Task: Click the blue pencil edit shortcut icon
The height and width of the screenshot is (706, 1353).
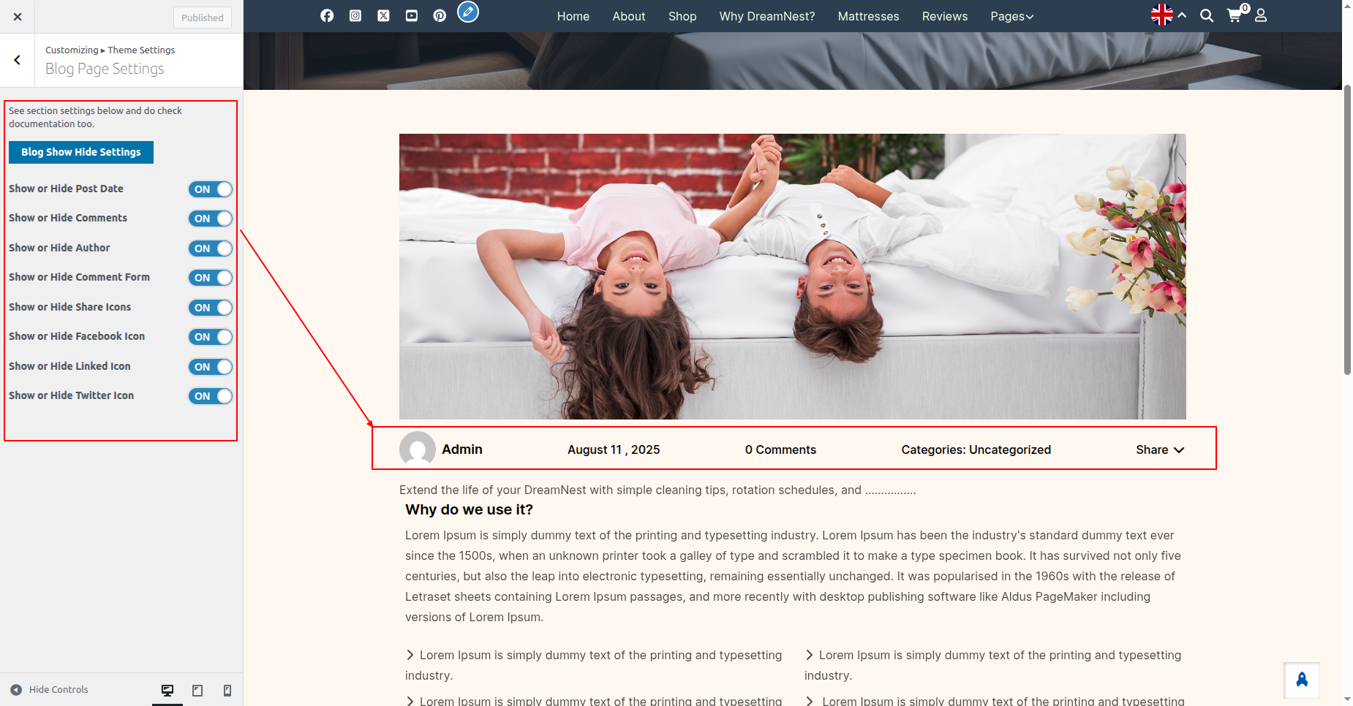Action: pos(468,12)
